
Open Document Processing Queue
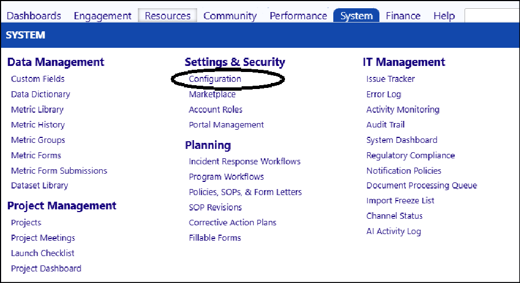coord(422,185)
